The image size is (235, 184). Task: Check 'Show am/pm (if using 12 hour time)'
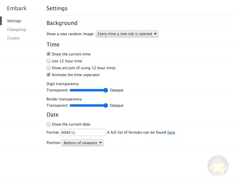pos(48,68)
